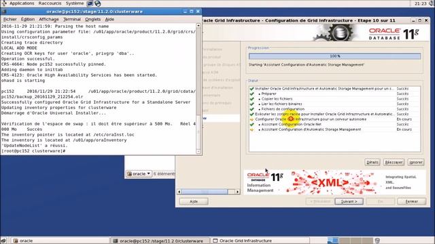Launch the web browser globe icon in top panel

click(x=98, y=3)
